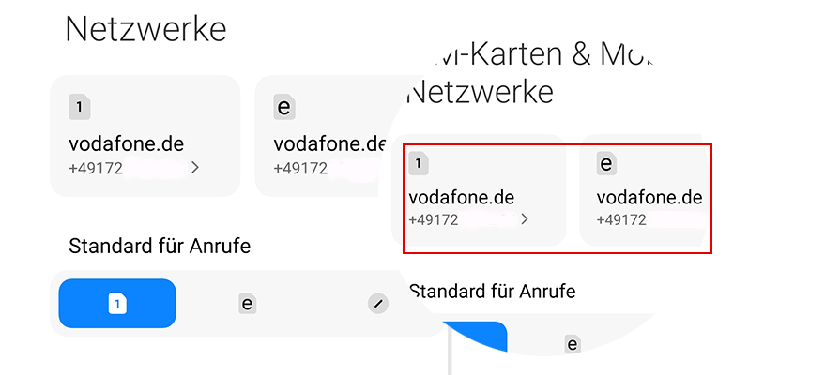This screenshot has height=375, width=825.
Task: Click the small eSIM icon at the magnifier's bottom edge
Action: tap(573, 344)
